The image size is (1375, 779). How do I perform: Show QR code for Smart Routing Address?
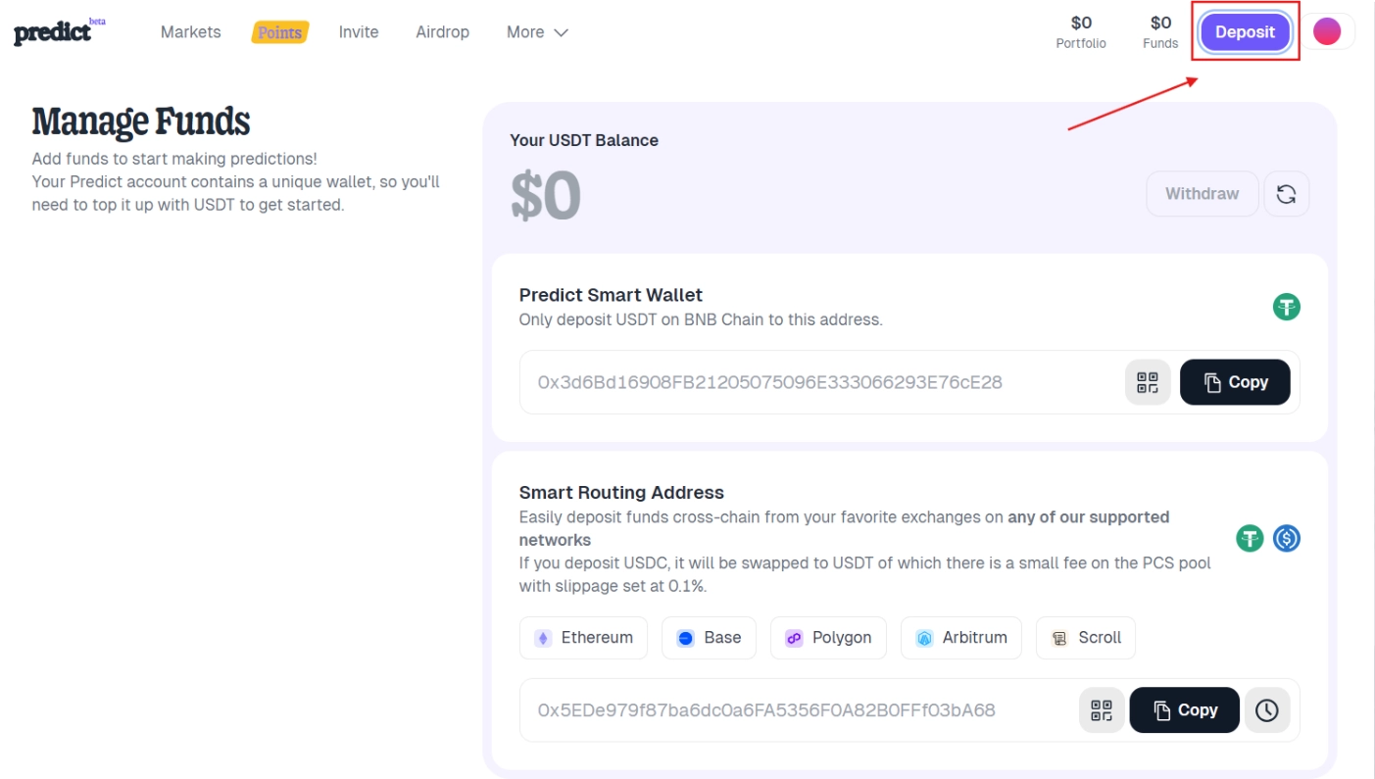[1102, 710]
